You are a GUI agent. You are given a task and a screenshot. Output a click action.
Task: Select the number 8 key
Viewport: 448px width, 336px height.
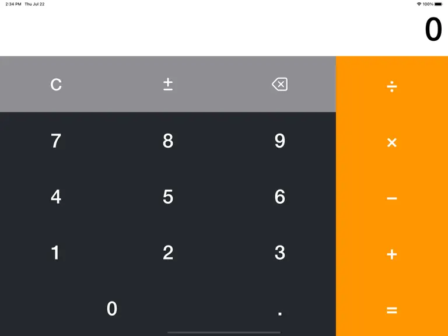click(x=168, y=140)
